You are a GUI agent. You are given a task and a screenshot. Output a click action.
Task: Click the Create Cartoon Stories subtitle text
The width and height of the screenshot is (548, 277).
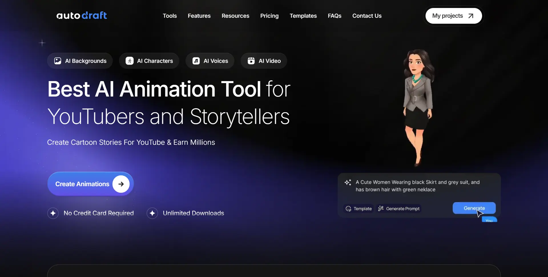pos(131,142)
